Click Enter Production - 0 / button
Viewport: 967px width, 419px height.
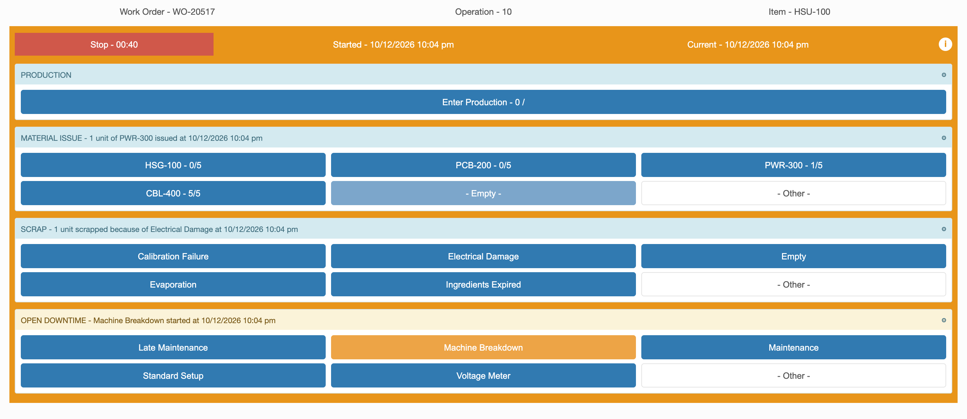click(483, 102)
